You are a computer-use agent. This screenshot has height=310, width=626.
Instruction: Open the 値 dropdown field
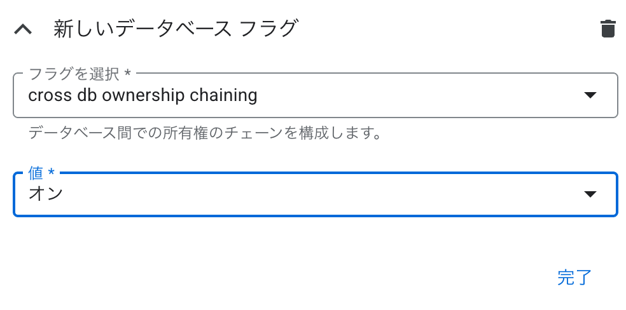tap(316, 194)
